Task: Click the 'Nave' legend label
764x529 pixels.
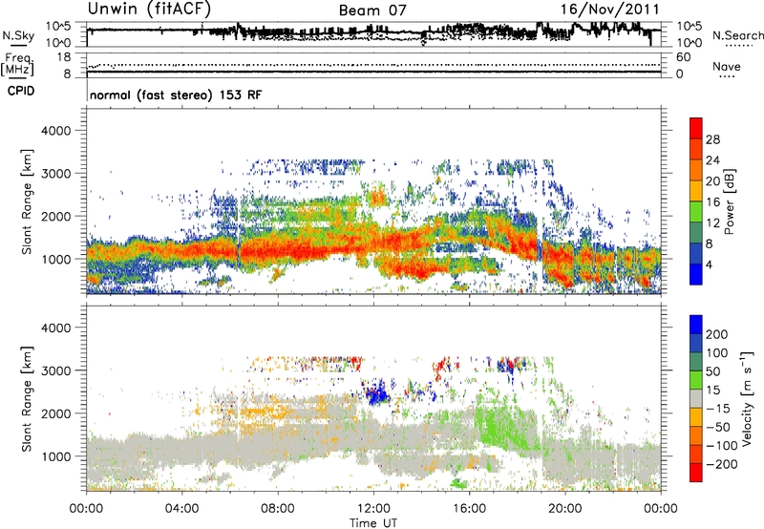Action: 726,66
